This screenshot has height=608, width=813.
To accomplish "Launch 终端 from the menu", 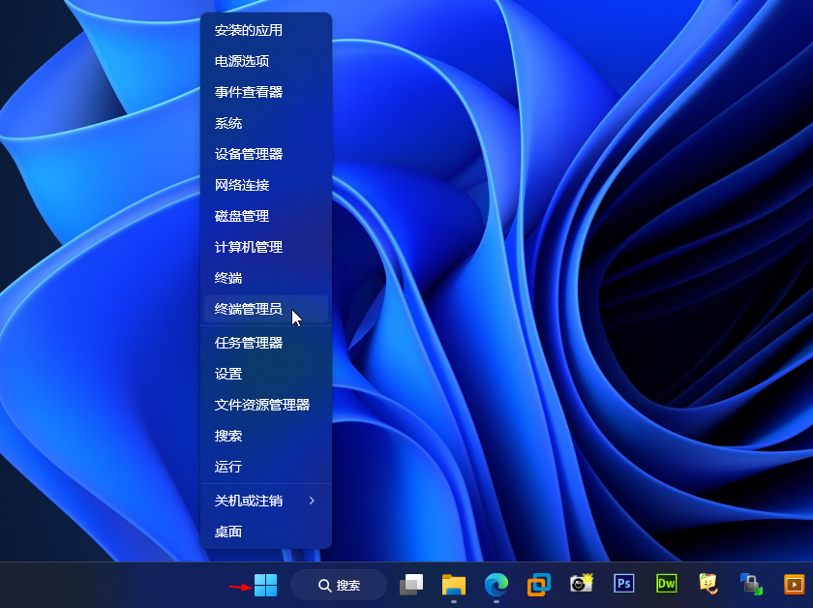I will (x=266, y=278).
